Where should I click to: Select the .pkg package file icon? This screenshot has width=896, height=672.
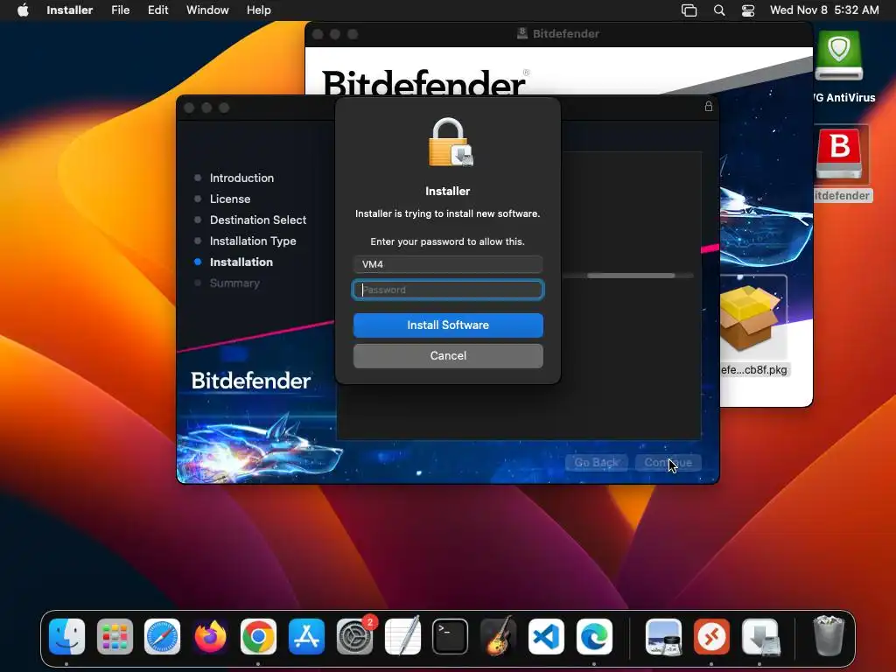(750, 318)
